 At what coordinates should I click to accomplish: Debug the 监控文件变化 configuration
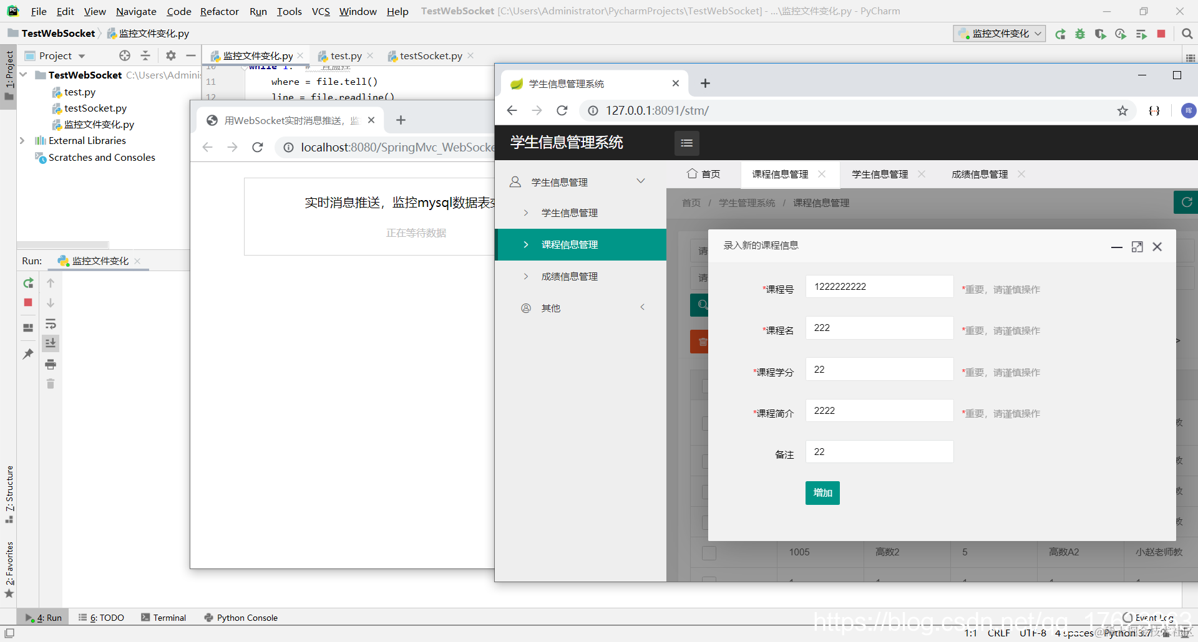pos(1080,34)
